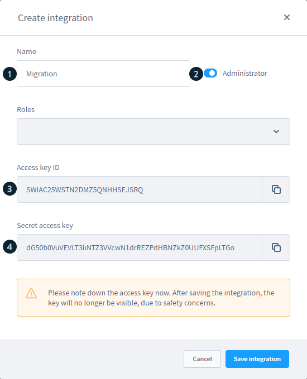Click the Administrator label

tap(245, 73)
